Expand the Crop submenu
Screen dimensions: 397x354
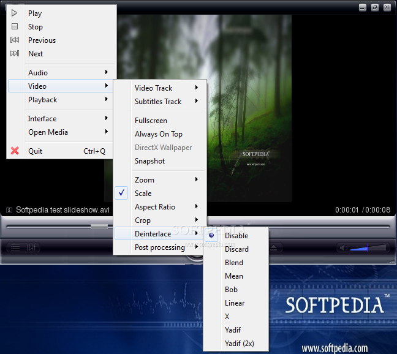point(159,220)
